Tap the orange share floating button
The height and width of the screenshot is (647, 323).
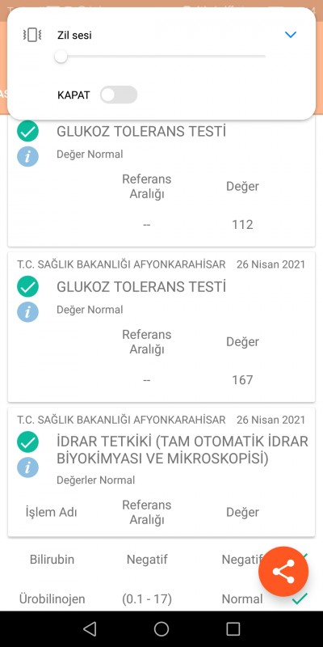tap(283, 572)
